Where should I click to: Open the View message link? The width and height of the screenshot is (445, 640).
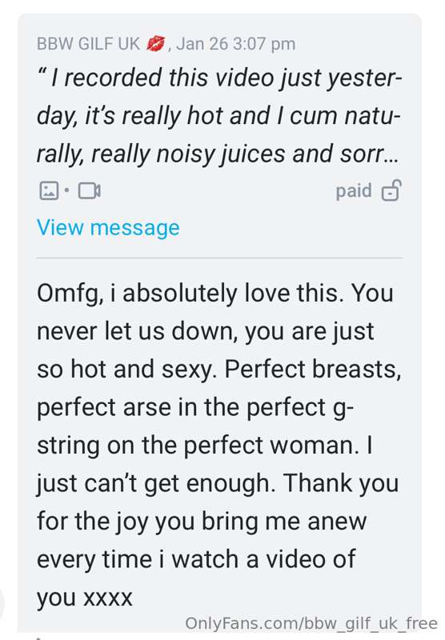108,227
